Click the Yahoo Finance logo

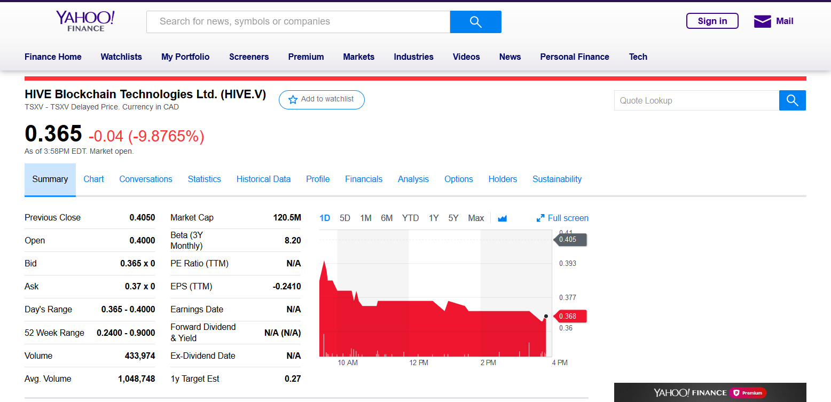[x=85, y=21]
